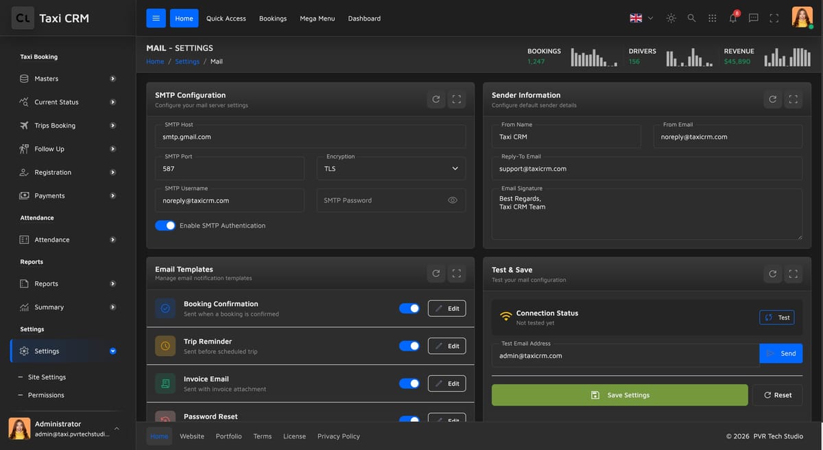Open the Encryption TLS dropdown
823x450 pixels.
click(391, 169)
